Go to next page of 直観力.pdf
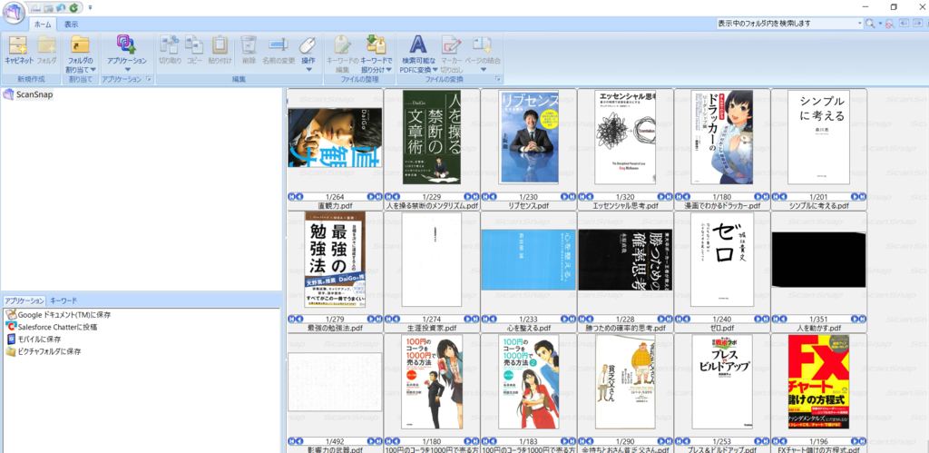This screenshot has height=453, width=929. point(370,196)
